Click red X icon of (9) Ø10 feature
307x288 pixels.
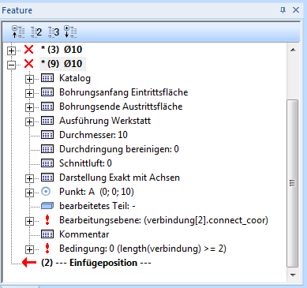tap(29, 64)
